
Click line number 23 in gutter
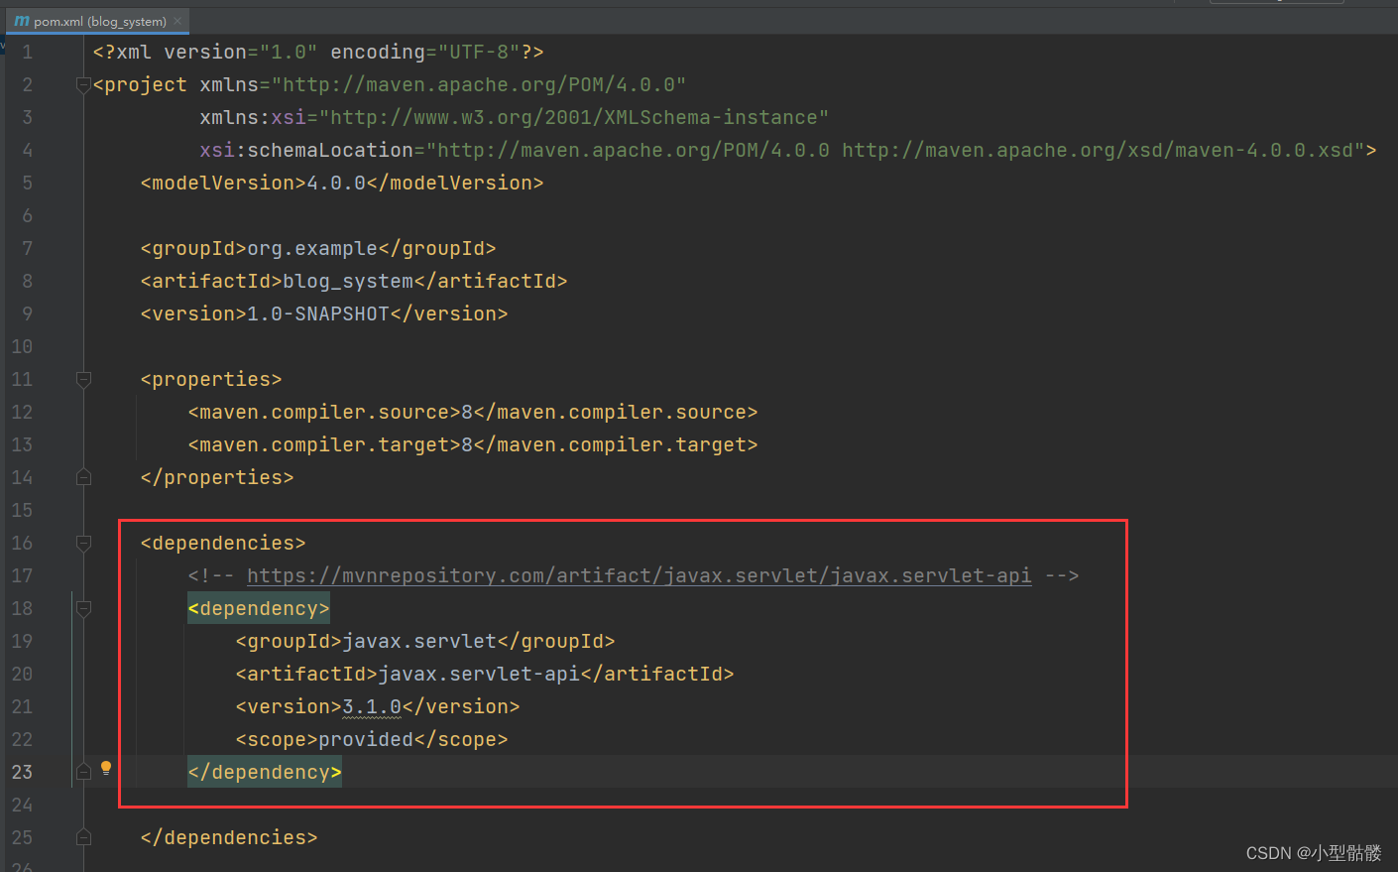22,772
